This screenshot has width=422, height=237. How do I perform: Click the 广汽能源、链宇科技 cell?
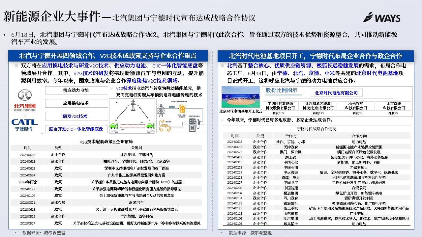(136, 216)
